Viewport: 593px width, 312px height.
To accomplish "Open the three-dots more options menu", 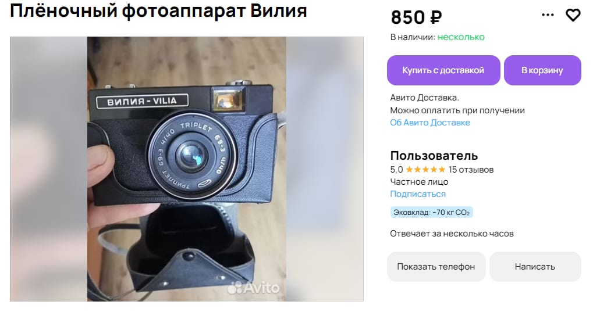I will click(548, 15).
